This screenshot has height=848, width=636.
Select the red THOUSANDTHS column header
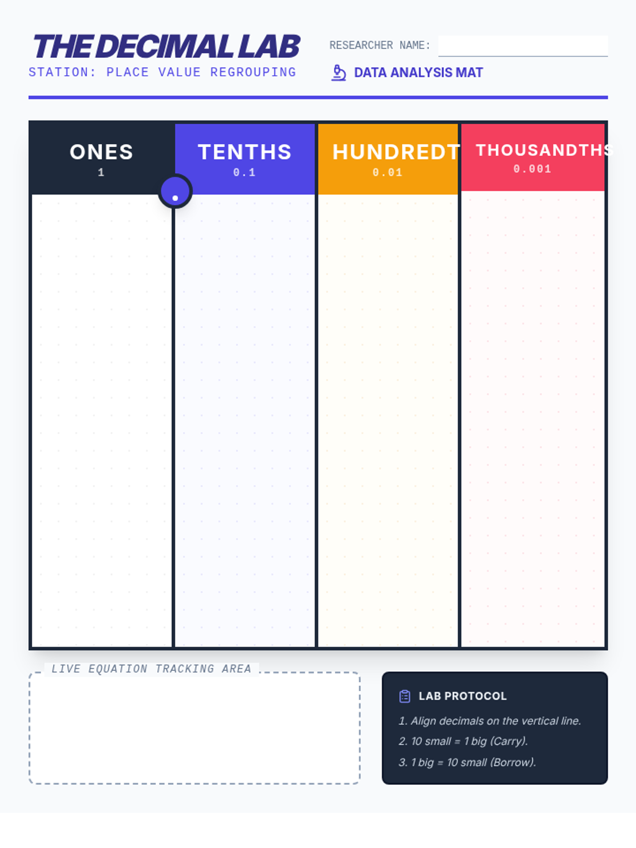tap(533, 157)
